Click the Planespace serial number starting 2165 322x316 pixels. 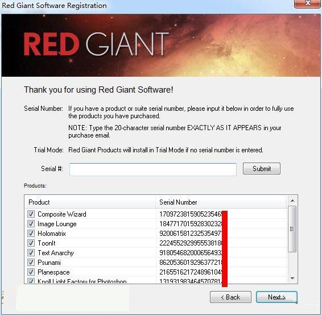coord(191,272)
